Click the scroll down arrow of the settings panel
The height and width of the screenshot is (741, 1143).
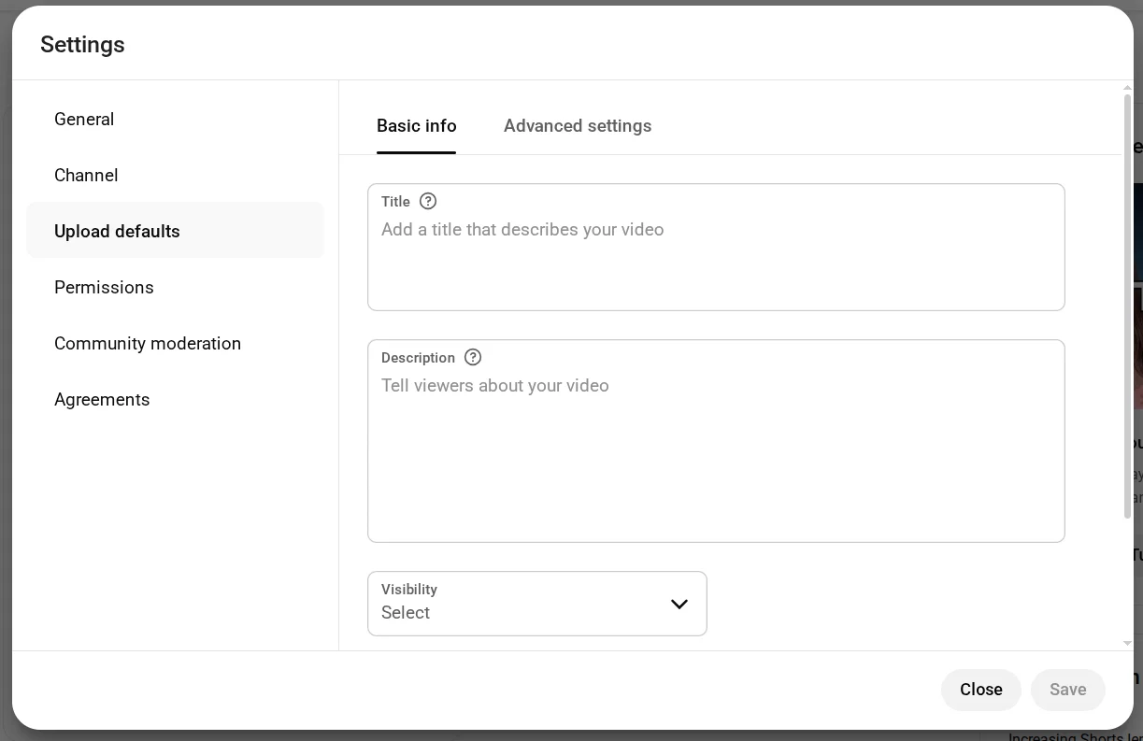1127,643
